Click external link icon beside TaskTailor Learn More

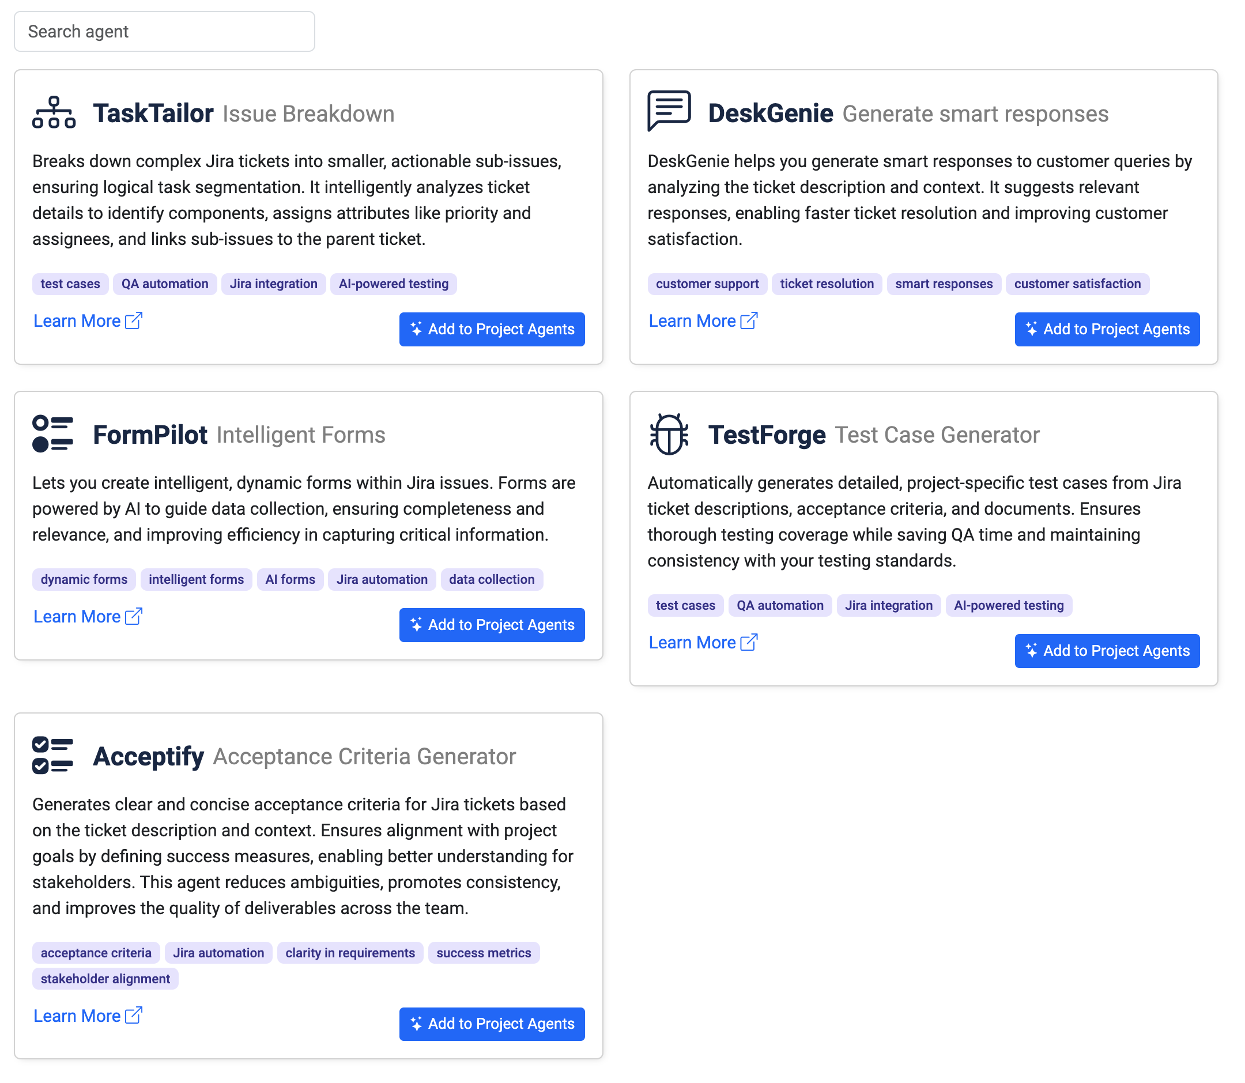(134, 320)
